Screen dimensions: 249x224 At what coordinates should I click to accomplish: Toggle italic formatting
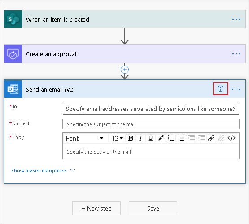(140, 138)
